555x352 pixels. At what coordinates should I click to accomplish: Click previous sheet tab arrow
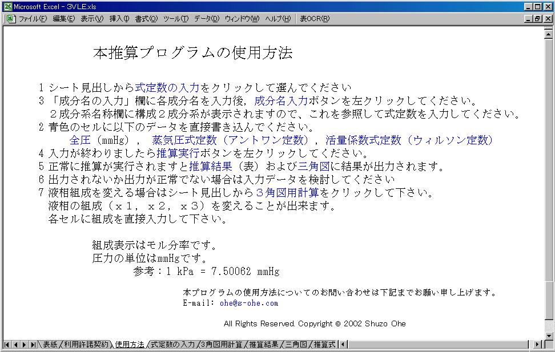[15, 344]
